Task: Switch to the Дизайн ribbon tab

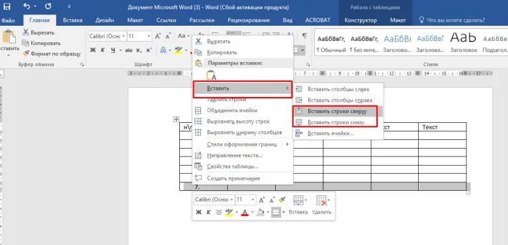Action: (105, 20)
